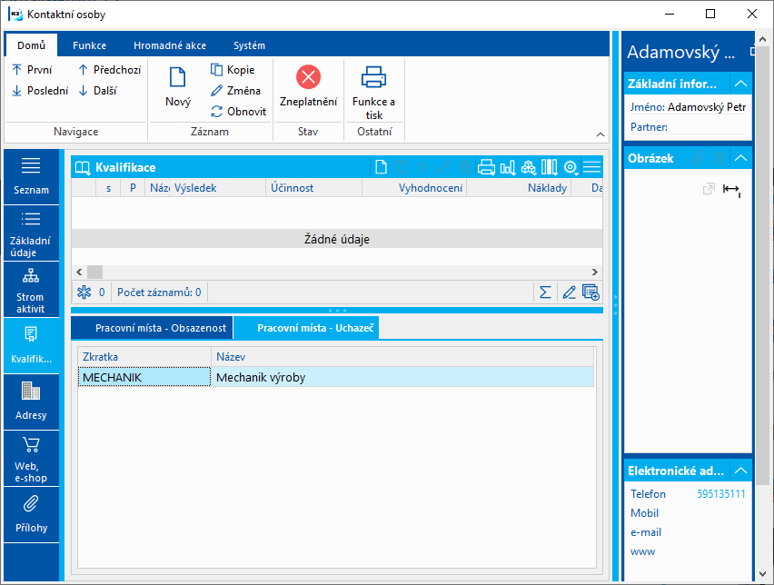Click the print icon in Kvalifikace header
Image resolution: width=774 pixels, height=585 pixels.
486,167
